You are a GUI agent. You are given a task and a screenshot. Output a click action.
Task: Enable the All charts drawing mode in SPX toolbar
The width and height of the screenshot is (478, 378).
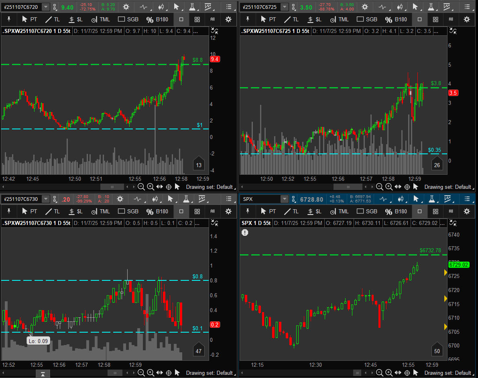click(x=451, y=211)
